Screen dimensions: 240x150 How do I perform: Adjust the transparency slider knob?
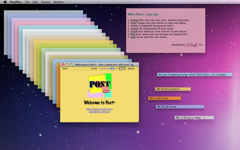click(112, 69)
